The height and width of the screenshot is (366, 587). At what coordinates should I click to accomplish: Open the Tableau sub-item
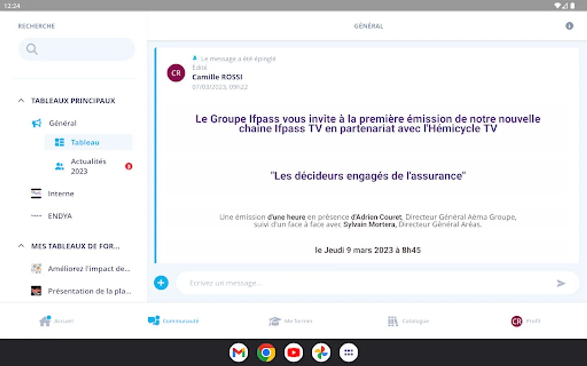[x=88, y=142]
